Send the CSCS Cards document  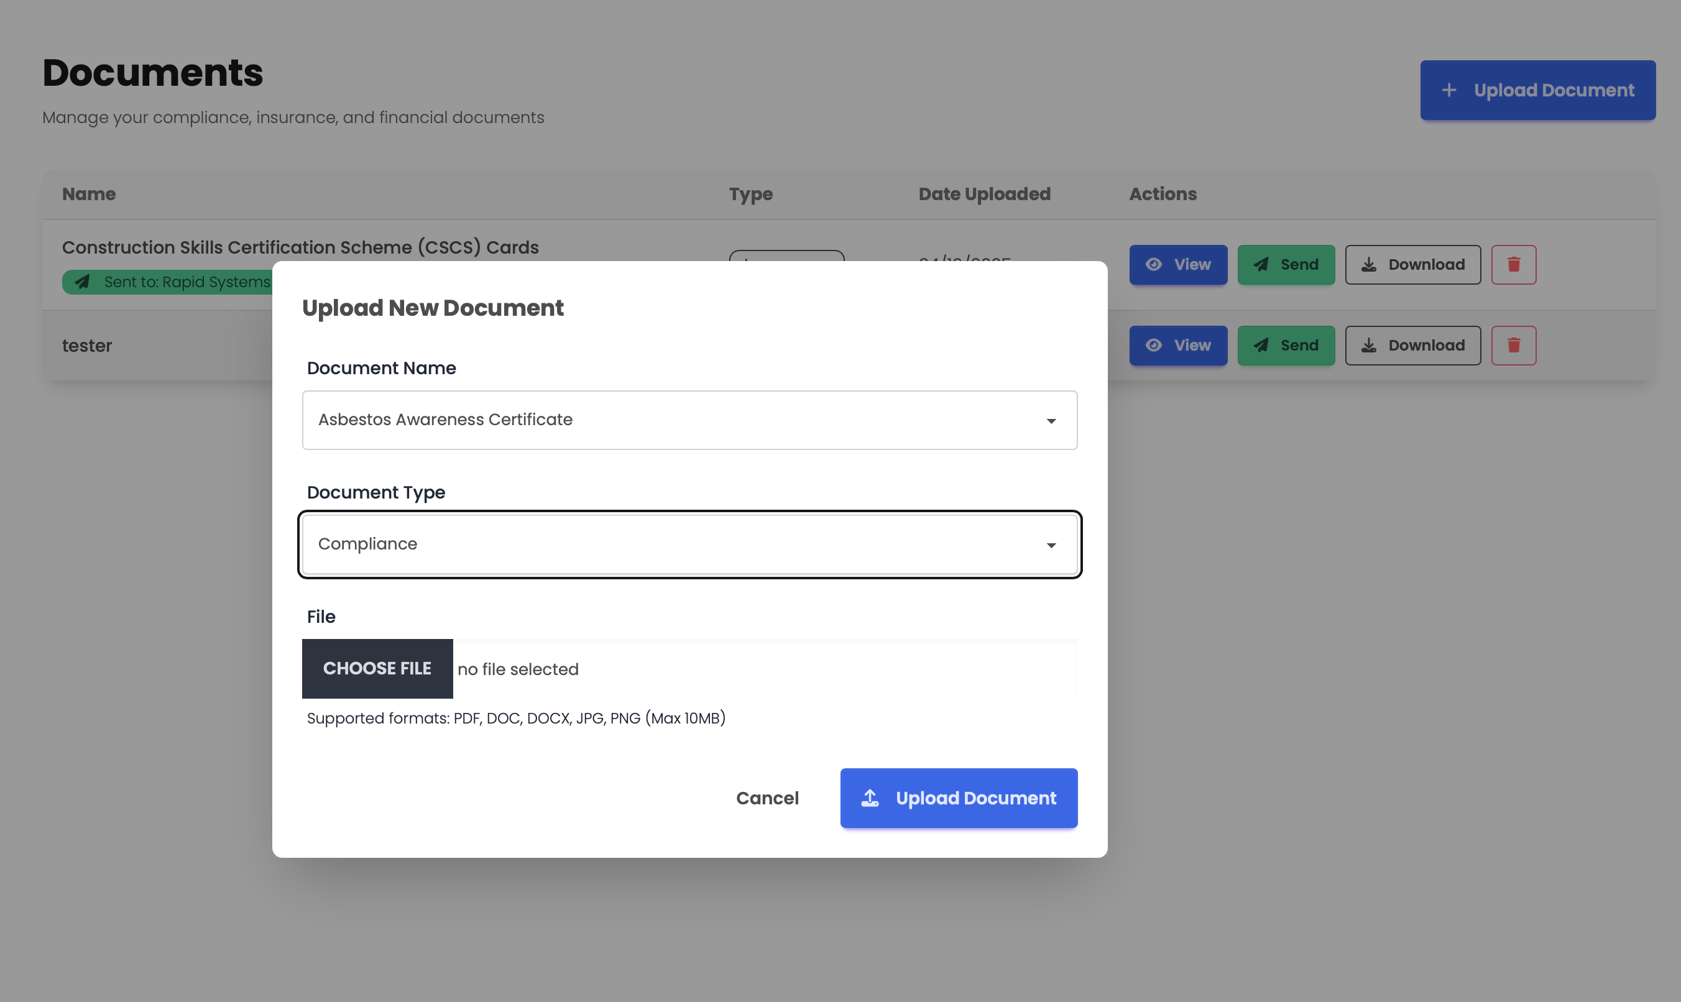click(1286, 265)
